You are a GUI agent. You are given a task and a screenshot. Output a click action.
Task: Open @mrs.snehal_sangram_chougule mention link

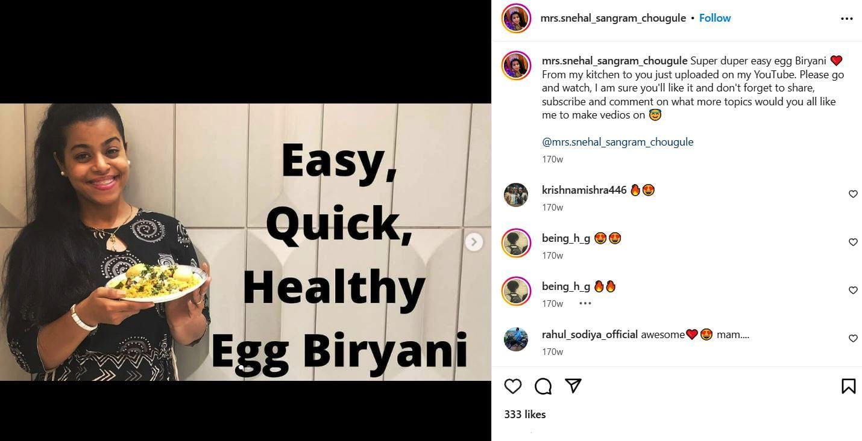tap(618, 142)
